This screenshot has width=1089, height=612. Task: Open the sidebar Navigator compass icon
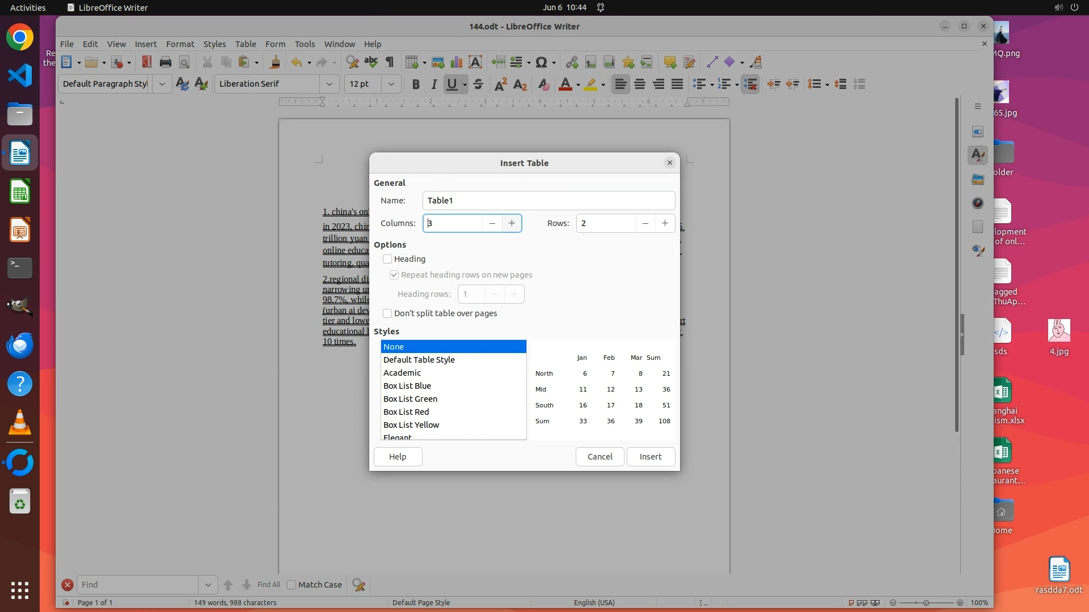(x=977, y=203)
